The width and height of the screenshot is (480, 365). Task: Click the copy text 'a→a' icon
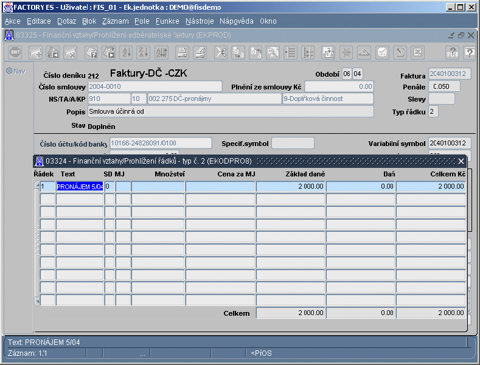coord(238,53)
